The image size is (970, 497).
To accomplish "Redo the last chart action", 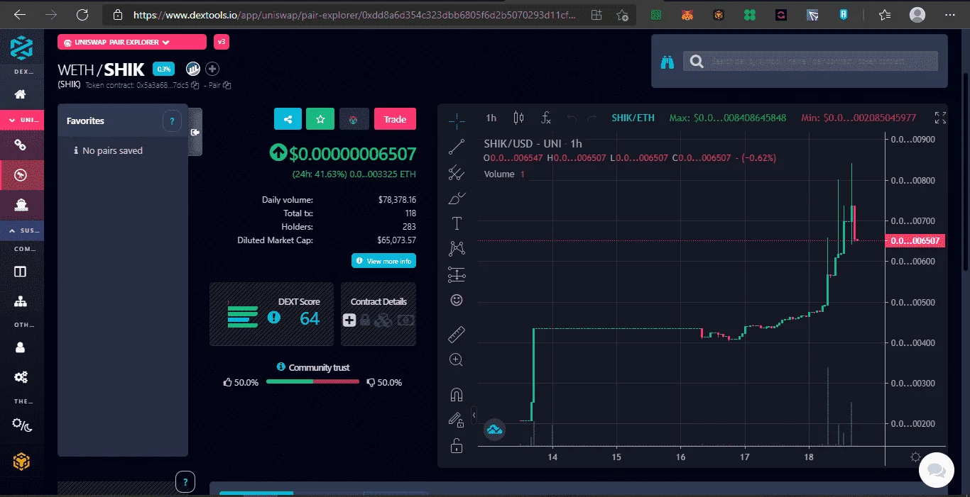I will point(592,118).
